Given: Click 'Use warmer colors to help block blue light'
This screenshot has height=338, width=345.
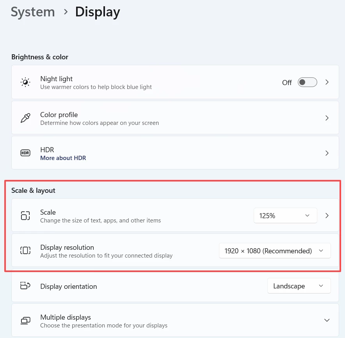Looking at the screenshot, I should [96, 87].
